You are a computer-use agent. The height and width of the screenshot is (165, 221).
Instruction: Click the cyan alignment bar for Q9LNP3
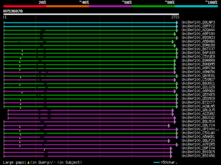(90, 23)
